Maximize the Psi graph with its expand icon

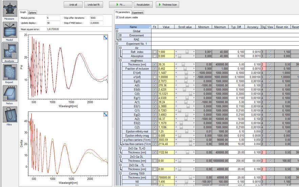105,37
